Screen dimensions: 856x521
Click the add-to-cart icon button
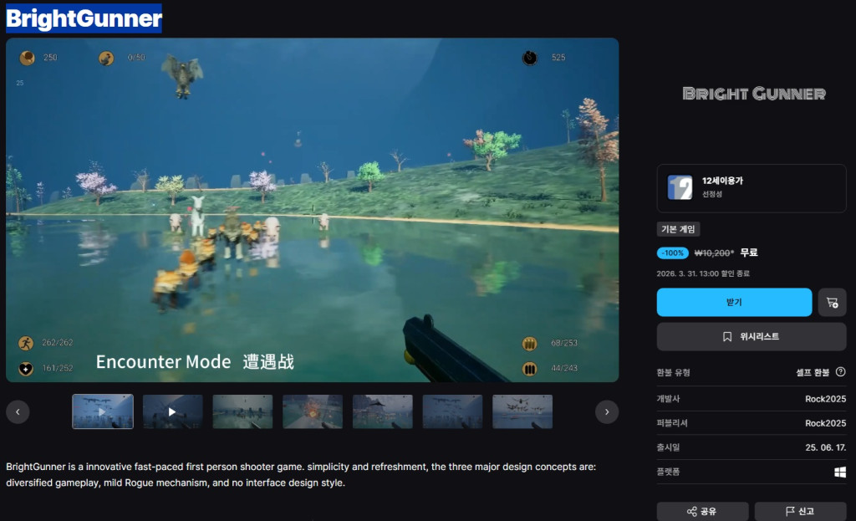[832, 303]
